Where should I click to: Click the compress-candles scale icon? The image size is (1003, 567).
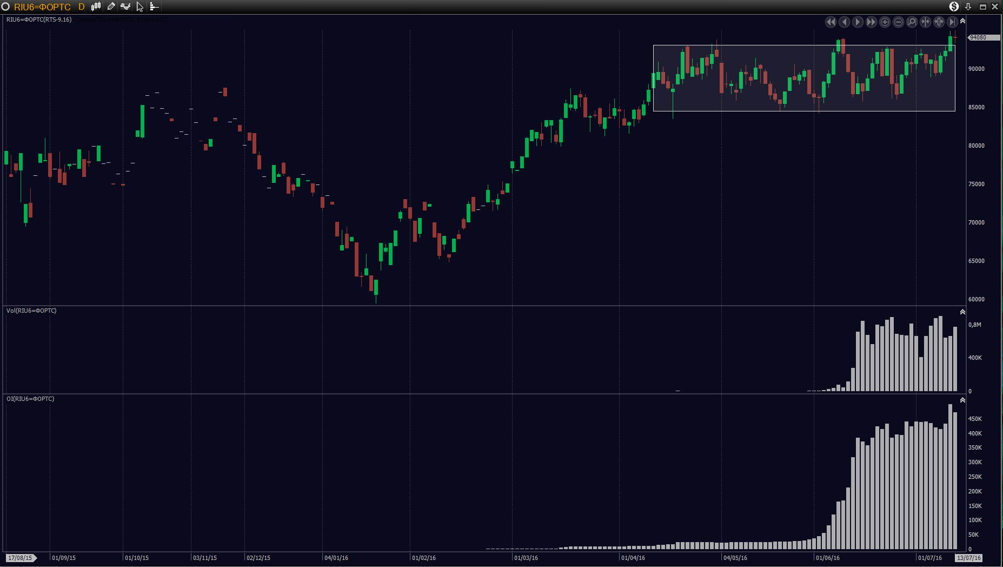[939, 22]
